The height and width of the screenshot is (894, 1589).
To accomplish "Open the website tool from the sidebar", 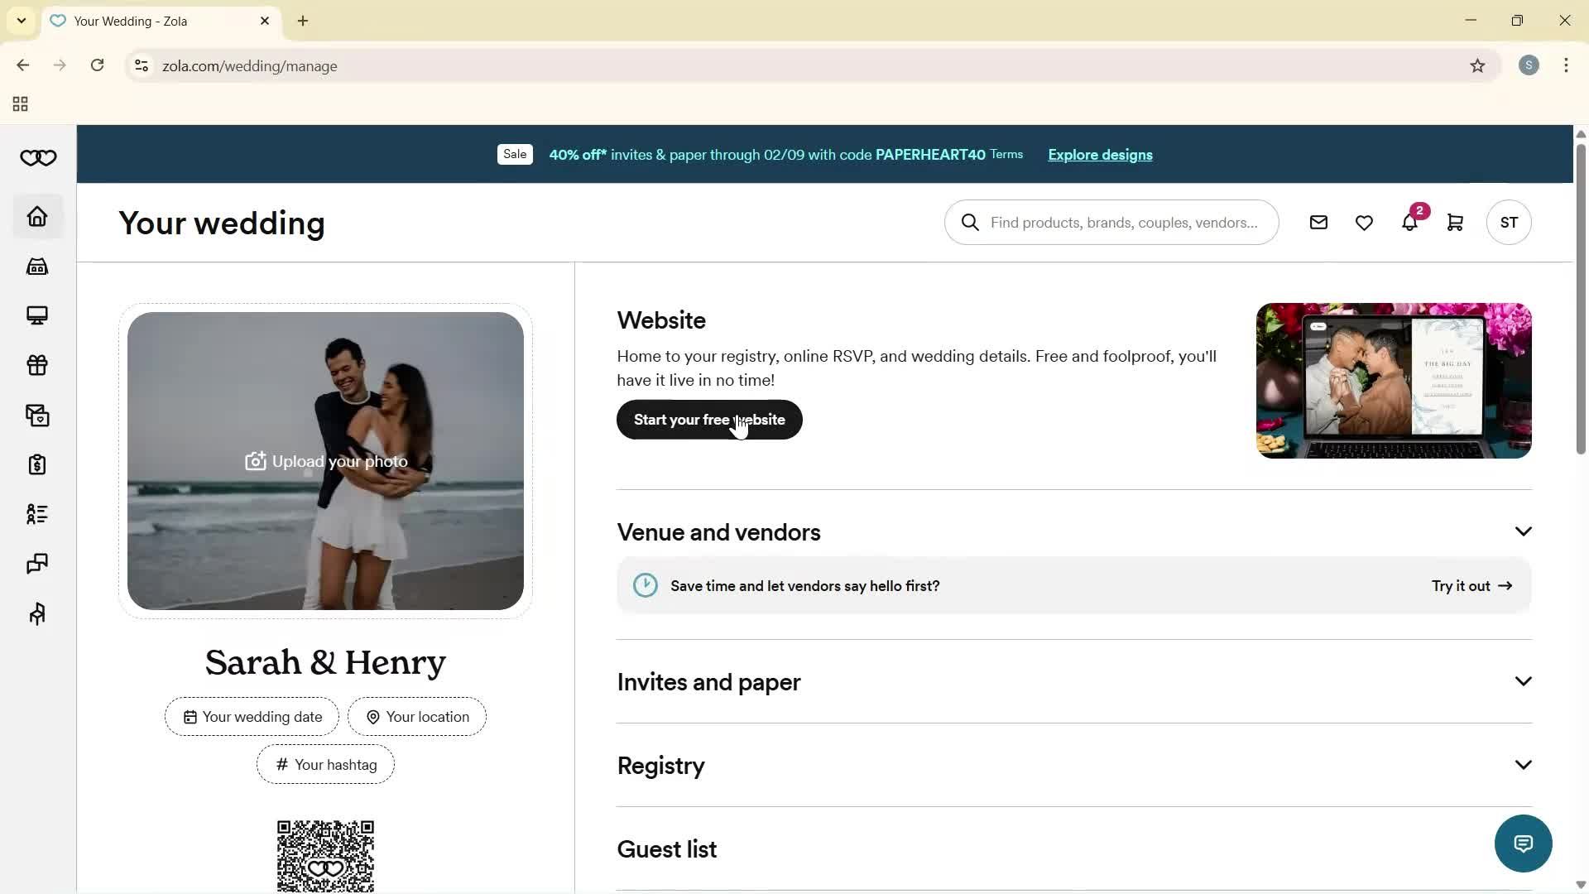I will point(37,315).
